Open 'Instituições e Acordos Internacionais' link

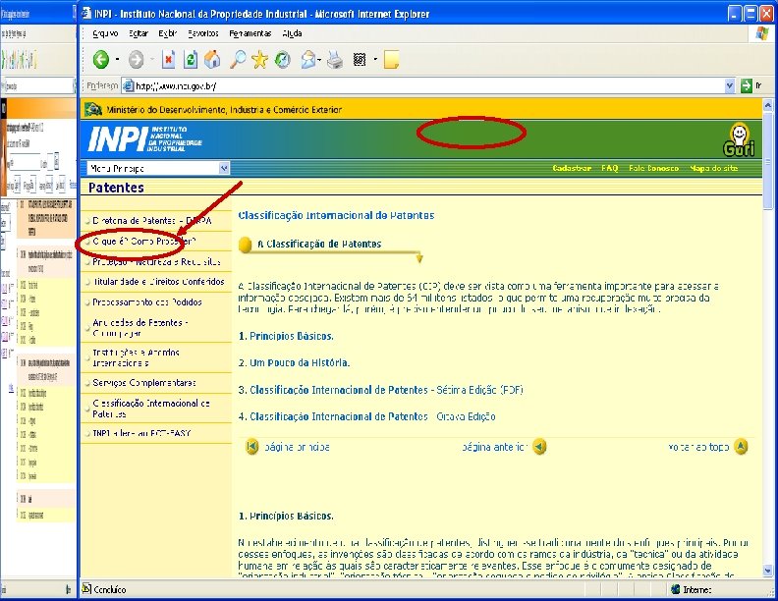(136, 357)
